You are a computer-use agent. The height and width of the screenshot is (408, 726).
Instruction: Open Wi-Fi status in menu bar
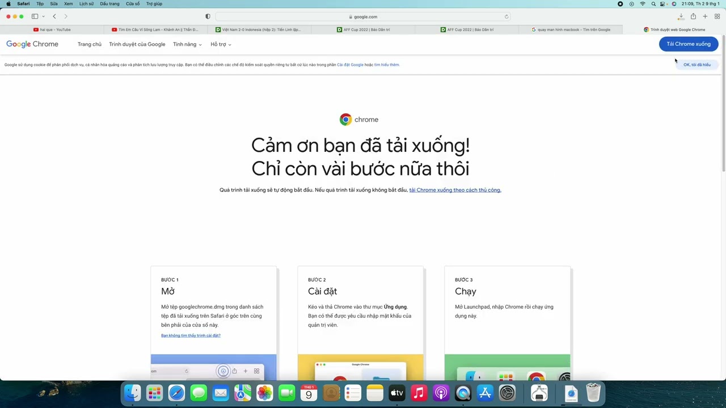(x=643, y=3)
